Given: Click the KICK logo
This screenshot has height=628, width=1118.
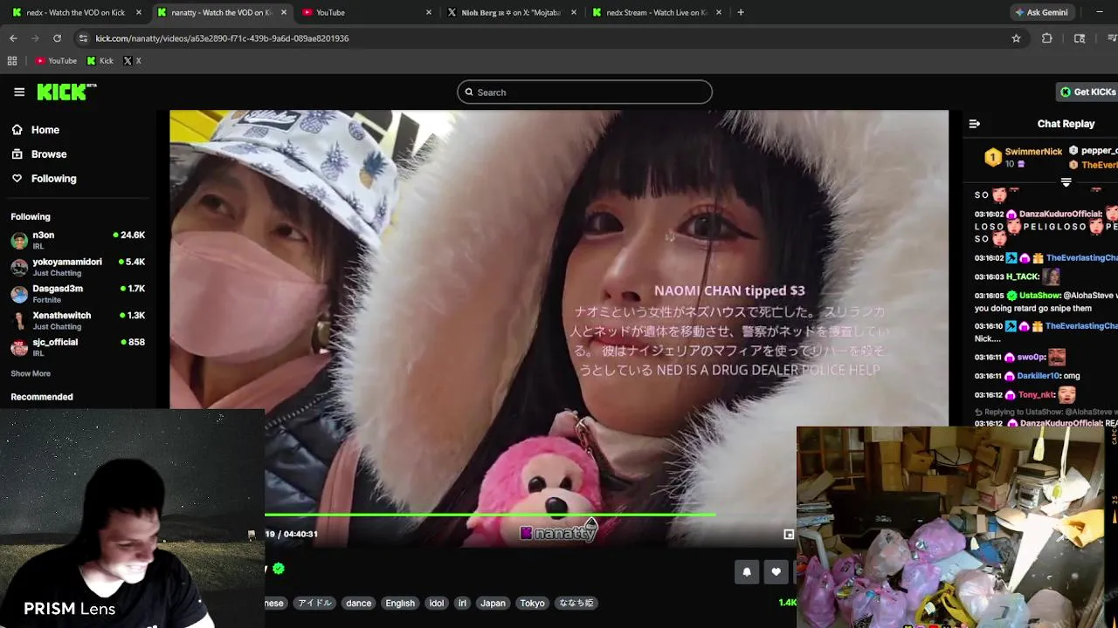Looking at the screenshot, I should click(x=66, y=92).
